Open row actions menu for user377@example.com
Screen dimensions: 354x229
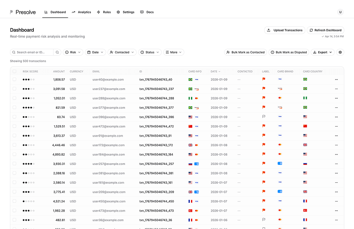pyautogui.click(x=336, y=107)
